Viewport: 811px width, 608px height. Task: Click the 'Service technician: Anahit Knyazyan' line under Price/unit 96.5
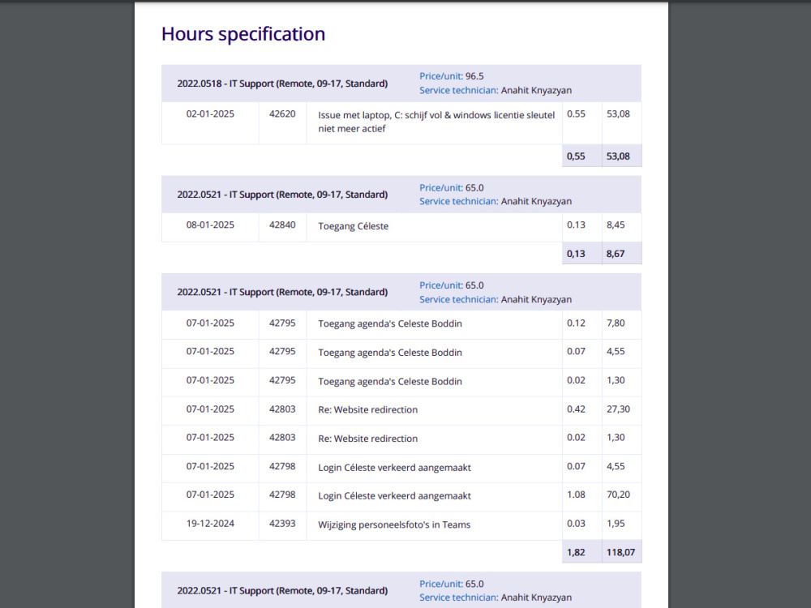point(496,91)
